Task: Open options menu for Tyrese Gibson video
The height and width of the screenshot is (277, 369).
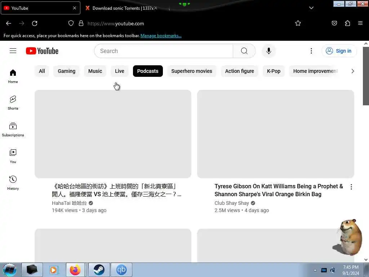Action: pos(351,187)
